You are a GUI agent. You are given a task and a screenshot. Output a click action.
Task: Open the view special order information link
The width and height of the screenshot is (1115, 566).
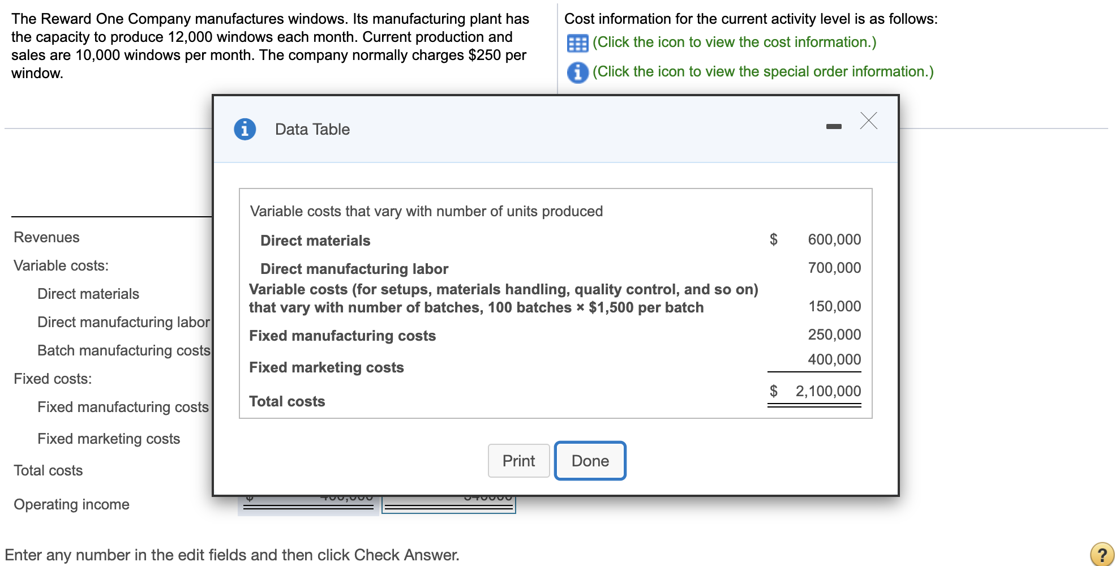click(x=762, y=72)
